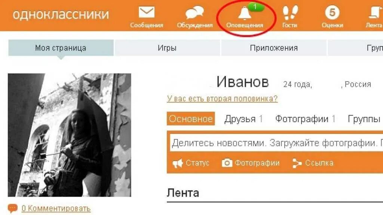Open the Фотографии profile tab

[305, 119]
